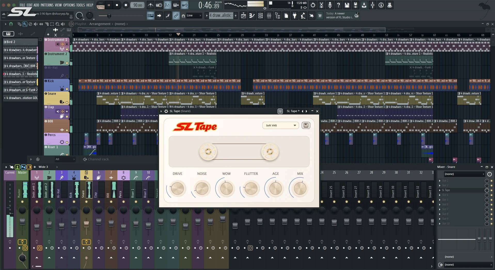This screenshot has height=270, width=495.
Task: Open project info icon
Action: (x=381, y=5)
